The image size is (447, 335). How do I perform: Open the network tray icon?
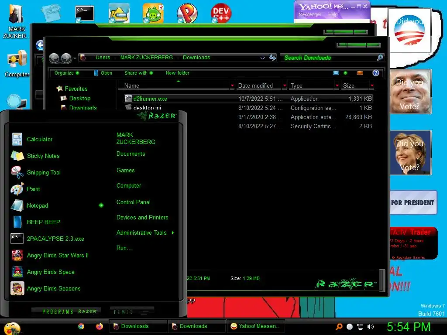point(360,327)
